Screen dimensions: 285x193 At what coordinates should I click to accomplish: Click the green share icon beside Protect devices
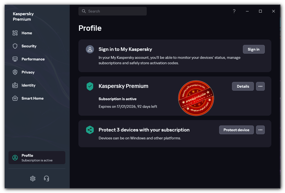click(90, 130)
